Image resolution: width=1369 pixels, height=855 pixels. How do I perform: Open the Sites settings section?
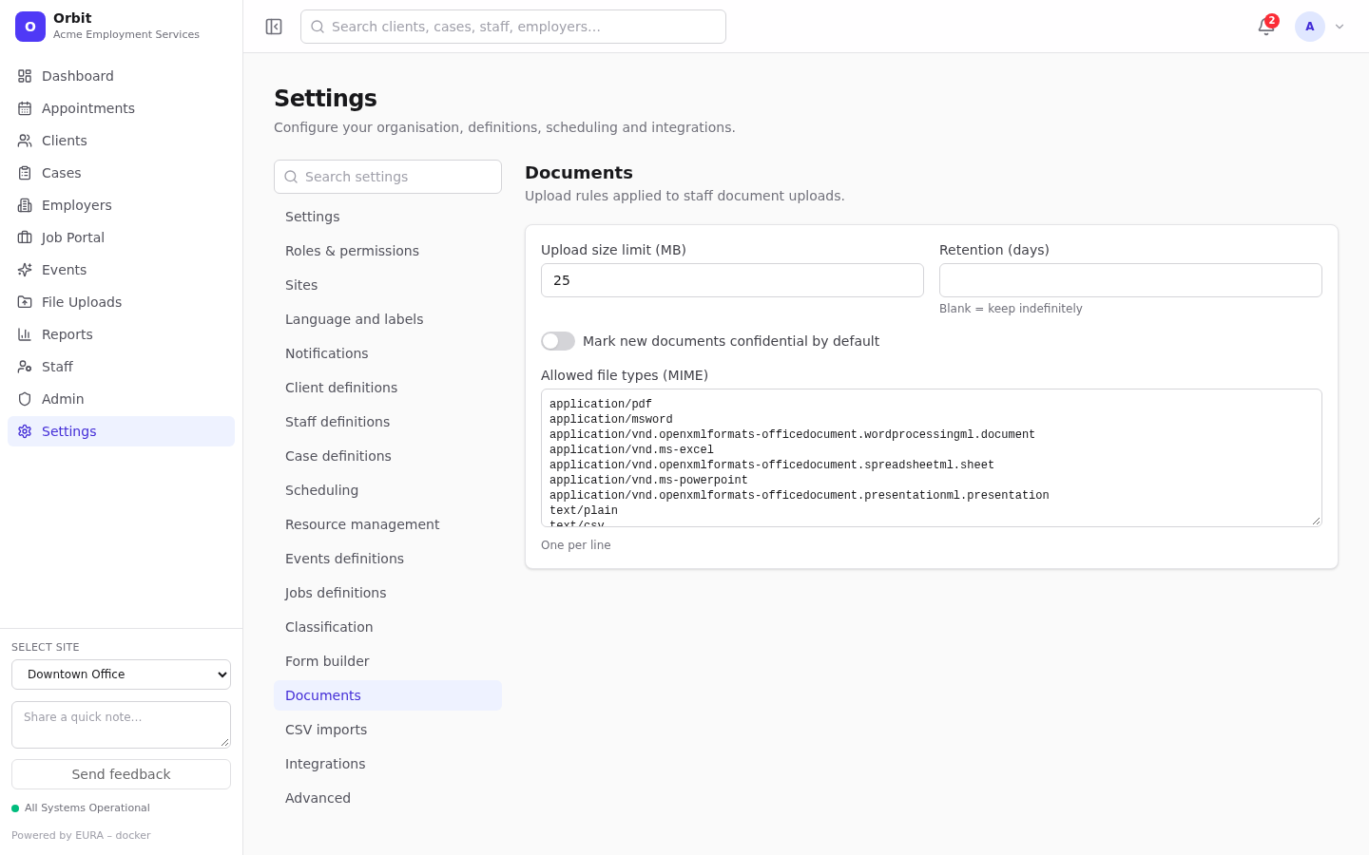coord(388,285)
